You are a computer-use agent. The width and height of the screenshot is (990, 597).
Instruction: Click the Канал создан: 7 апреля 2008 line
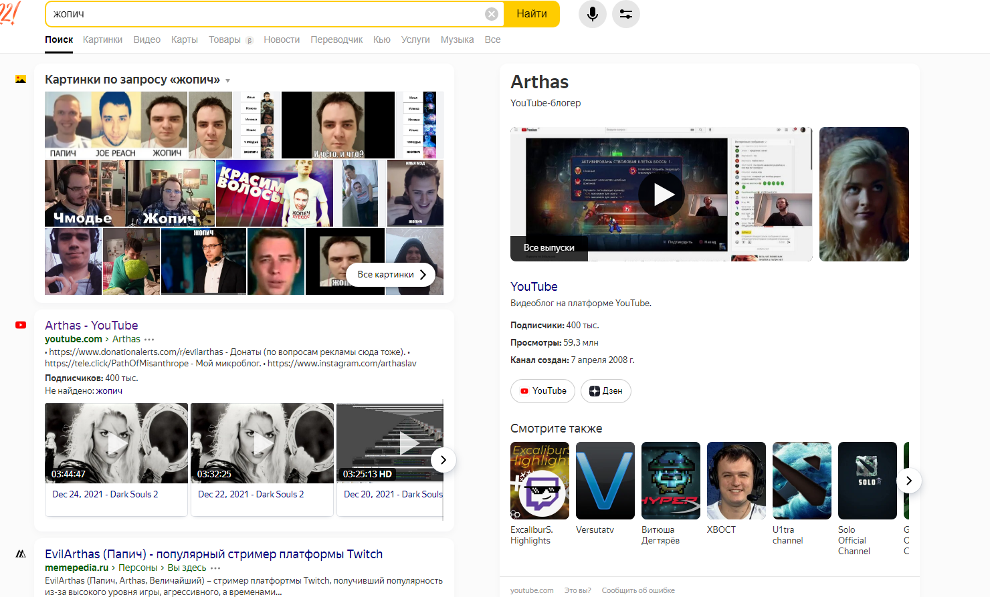coord(573,360)
